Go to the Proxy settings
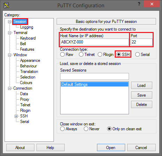The height and width of the screenshot is (156, 162). tap(25, 99)
